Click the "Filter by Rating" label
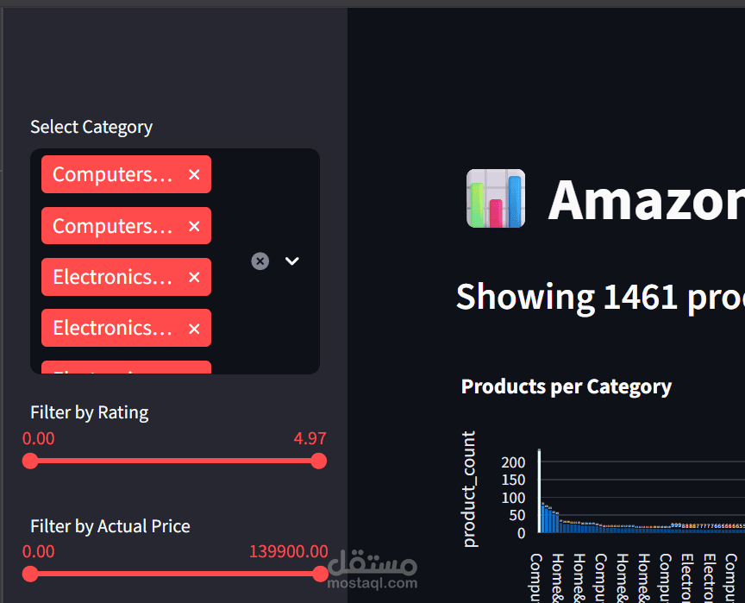 point(90,412)
